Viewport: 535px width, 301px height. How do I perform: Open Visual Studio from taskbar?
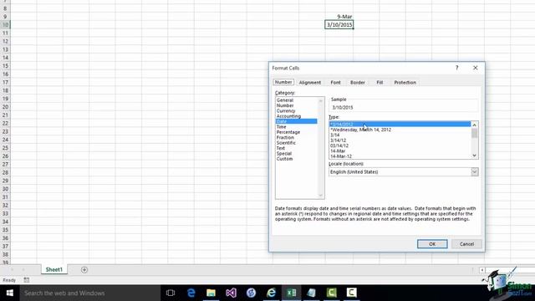[x=231, y=293]
